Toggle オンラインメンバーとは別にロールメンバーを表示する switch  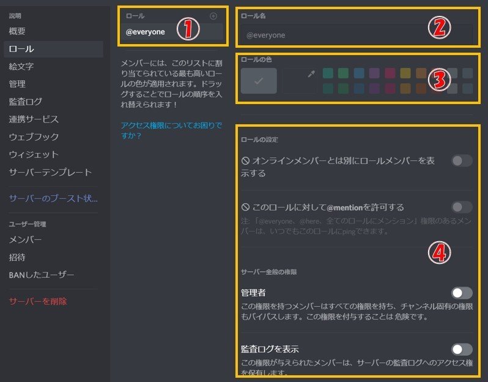[462, 161]
